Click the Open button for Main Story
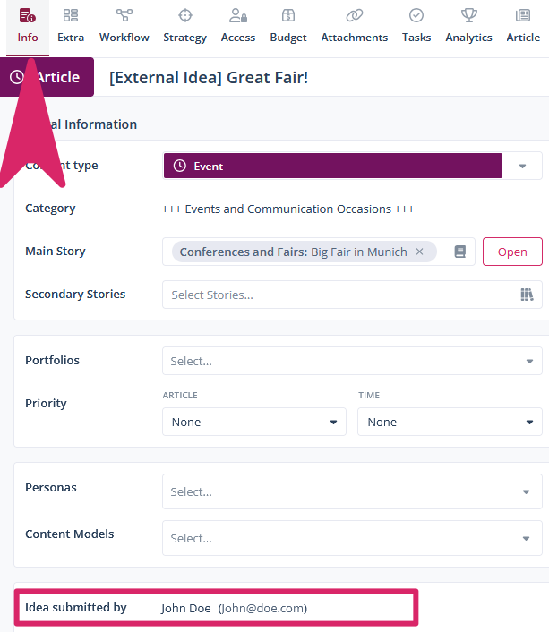The image size is (549, 632). [512, 252]
